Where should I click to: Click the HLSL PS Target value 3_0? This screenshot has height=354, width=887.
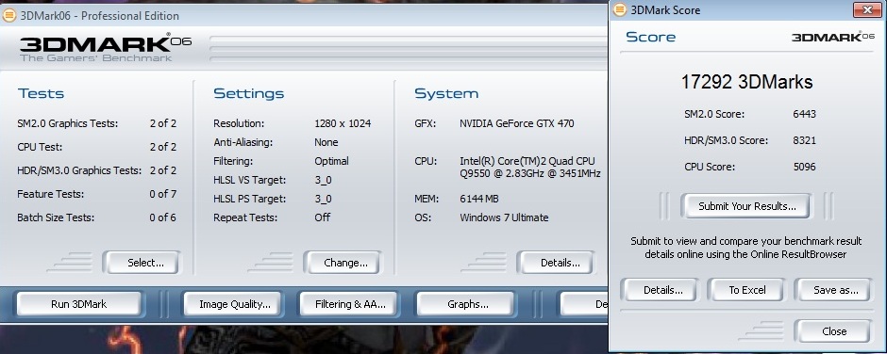pos(323,199)
